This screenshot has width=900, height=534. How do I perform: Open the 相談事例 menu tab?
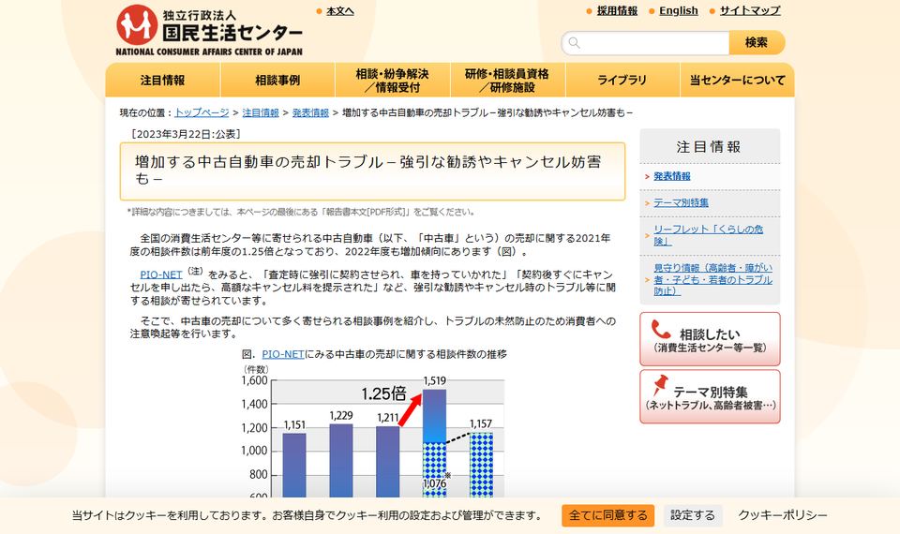tap(277, 81)
